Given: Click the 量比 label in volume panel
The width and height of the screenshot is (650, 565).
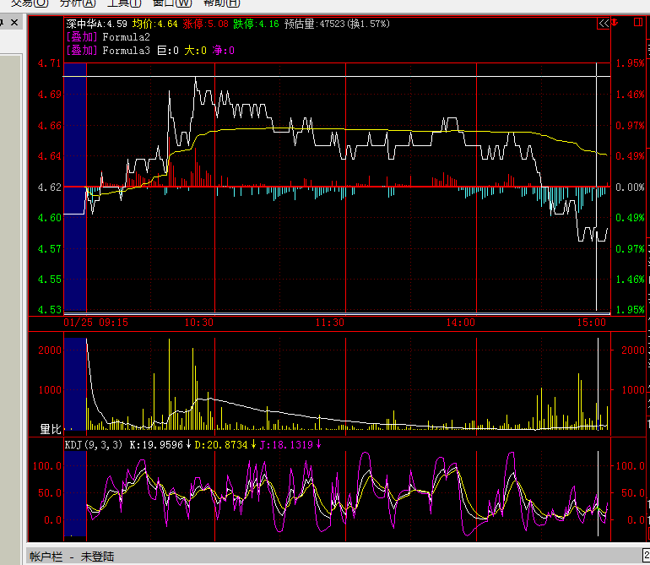Looking at the screenshot, I should click(x=51, y=429).
